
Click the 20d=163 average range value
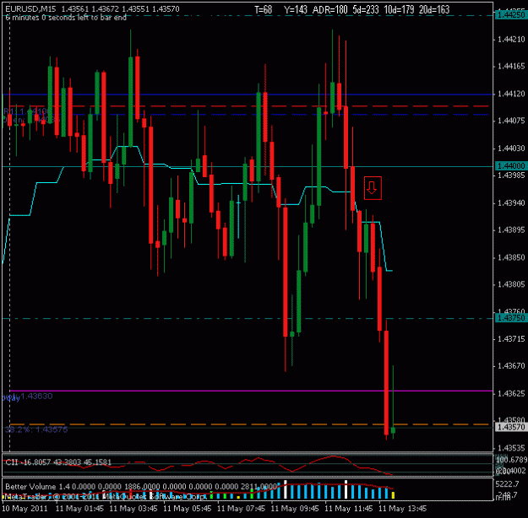point(434,10)
